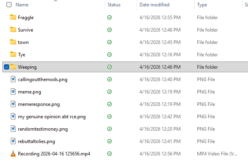This screenshot has height=161, width=248.
Task: Toggle the select-all checkbox in header
Action: [x=9, y=5]
